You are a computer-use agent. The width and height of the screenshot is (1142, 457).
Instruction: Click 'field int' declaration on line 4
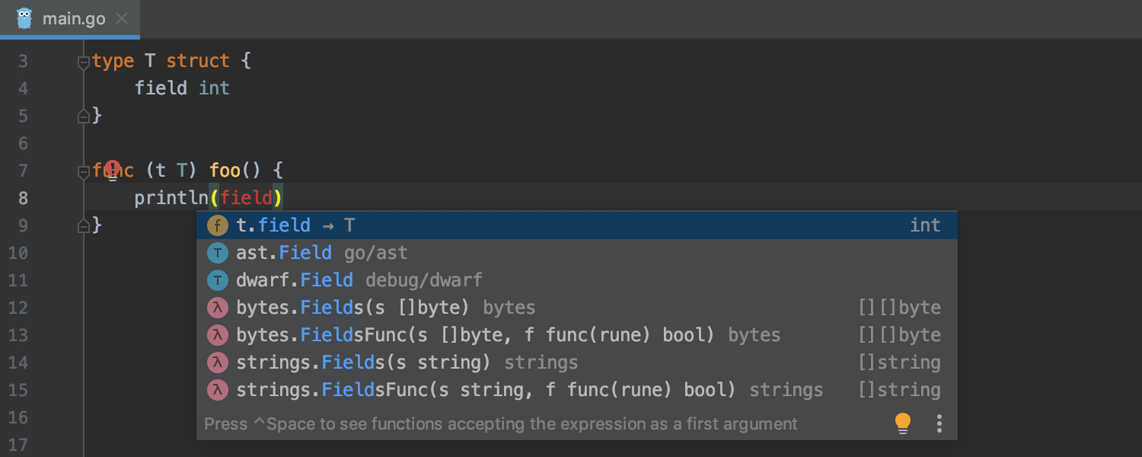(x=182, y=88)
